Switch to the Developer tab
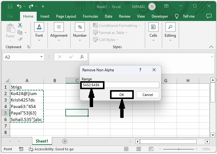This screenshot has width=217, height=154. click(x=160, y=16)
